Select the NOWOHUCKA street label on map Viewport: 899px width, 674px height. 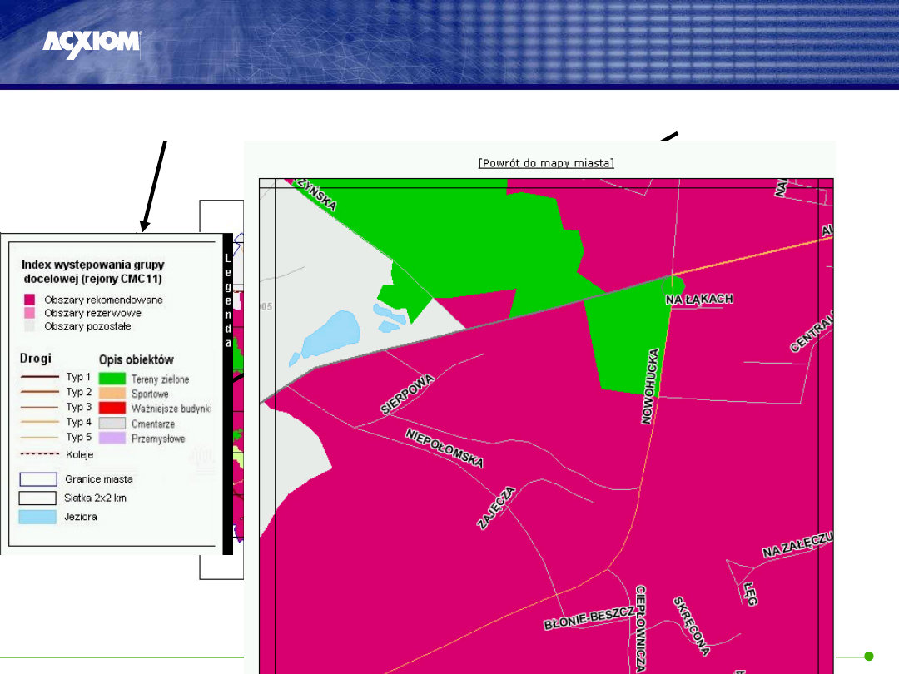tap(649, 386)
